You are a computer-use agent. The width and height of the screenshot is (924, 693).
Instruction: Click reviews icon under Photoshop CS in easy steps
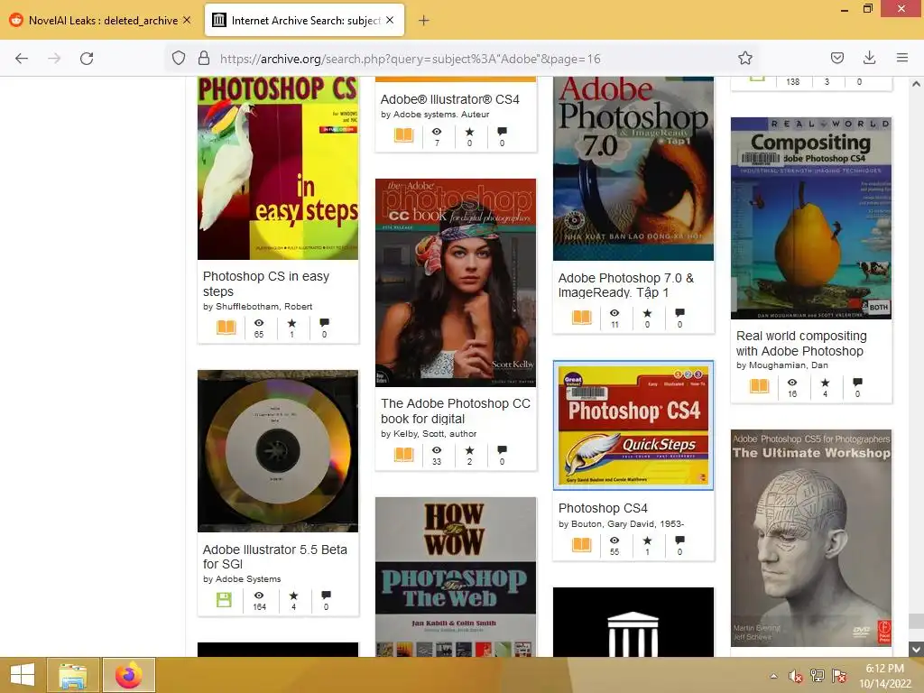[324, 323]
